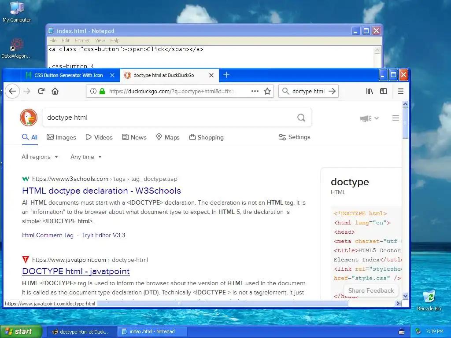Click the Firefox forward arrow

(27, 92)
